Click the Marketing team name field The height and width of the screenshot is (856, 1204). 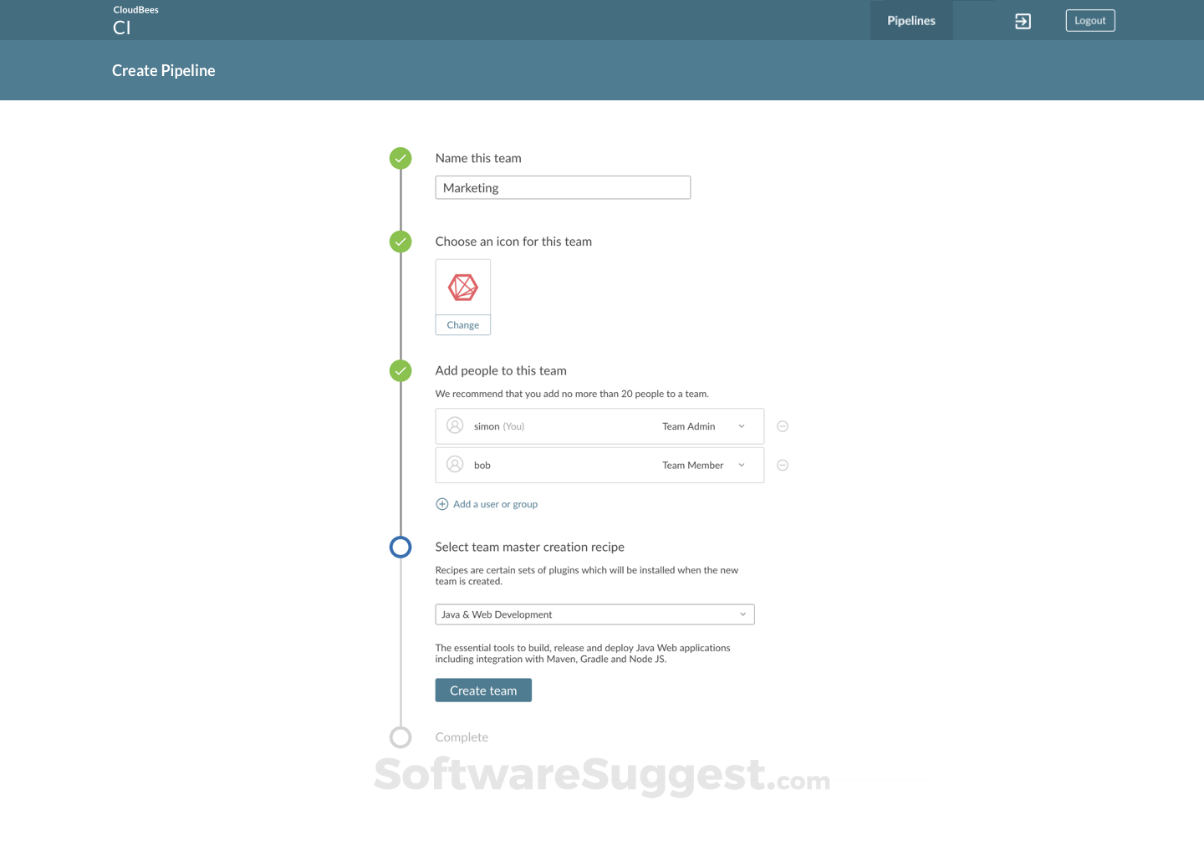(562, 187)
